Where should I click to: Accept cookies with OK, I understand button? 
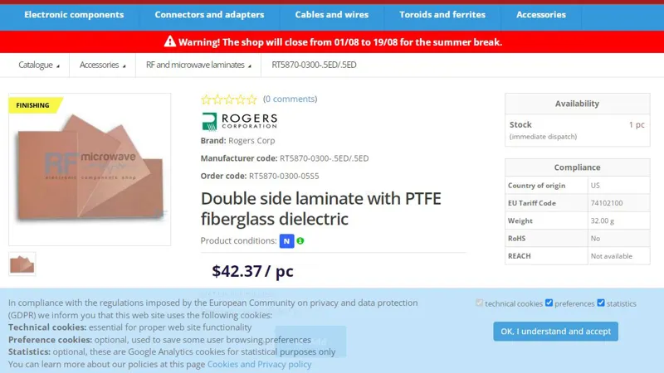(x=555, y=332)
